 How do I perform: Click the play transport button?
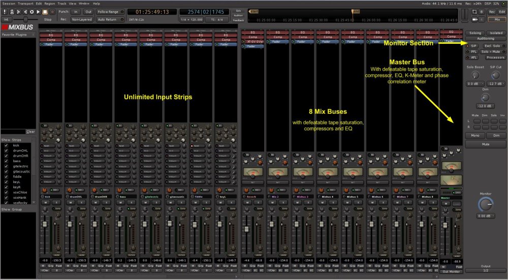[x=38, y=12]
